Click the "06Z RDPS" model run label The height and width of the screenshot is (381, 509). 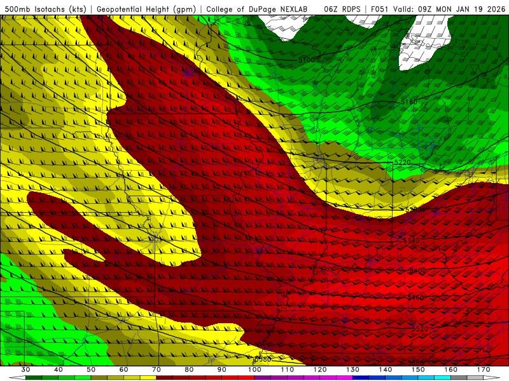[x=342, y=9]
